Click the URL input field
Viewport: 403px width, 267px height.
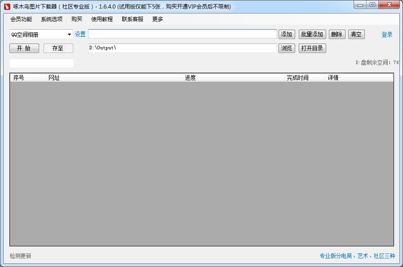182,34
